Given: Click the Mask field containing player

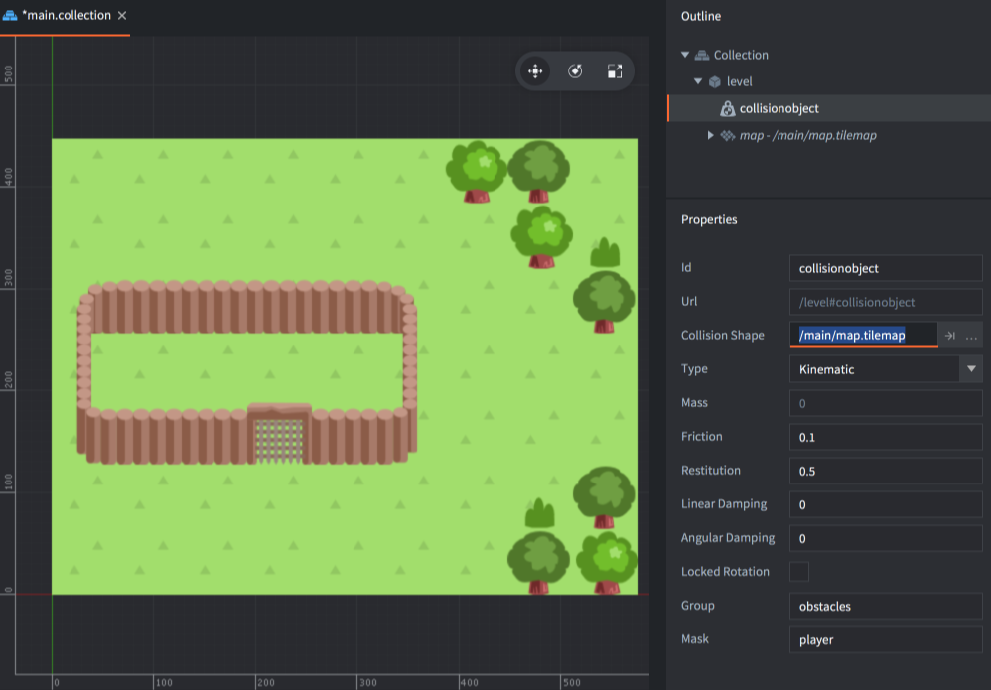Looking at the screenshot, I should pos(885,639).
